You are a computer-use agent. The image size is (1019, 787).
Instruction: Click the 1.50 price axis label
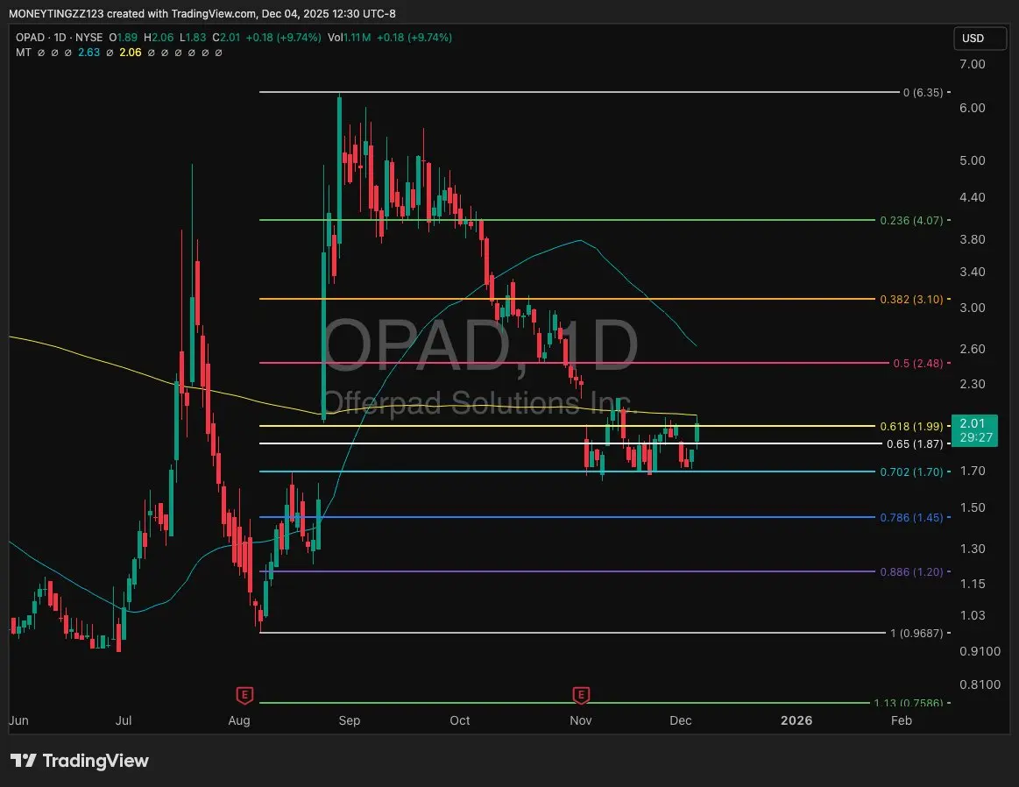click(973, 507)
